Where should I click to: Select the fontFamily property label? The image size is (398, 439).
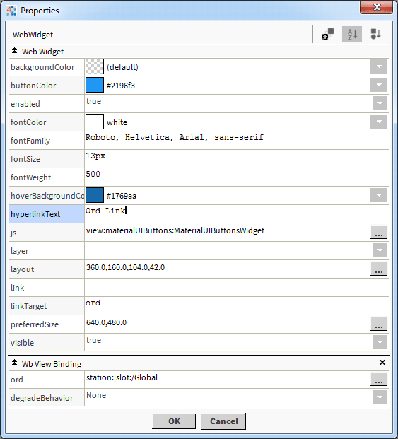(x=30, y=141)
